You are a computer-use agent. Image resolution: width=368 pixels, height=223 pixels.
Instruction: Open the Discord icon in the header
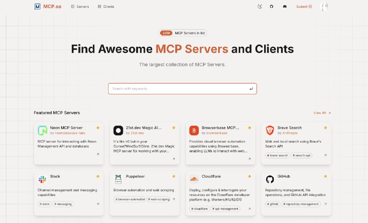click(x=285, y=6)
